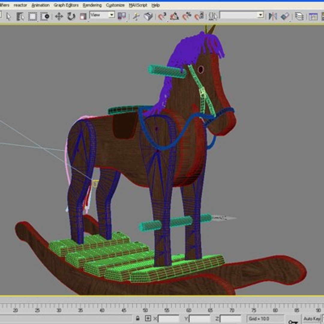The width and height of the screenshot is (324, 324).
Task: Open the Animation menu
Action: 40,5
